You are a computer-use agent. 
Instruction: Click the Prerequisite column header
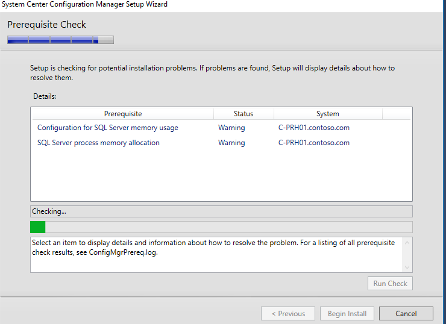123,114
